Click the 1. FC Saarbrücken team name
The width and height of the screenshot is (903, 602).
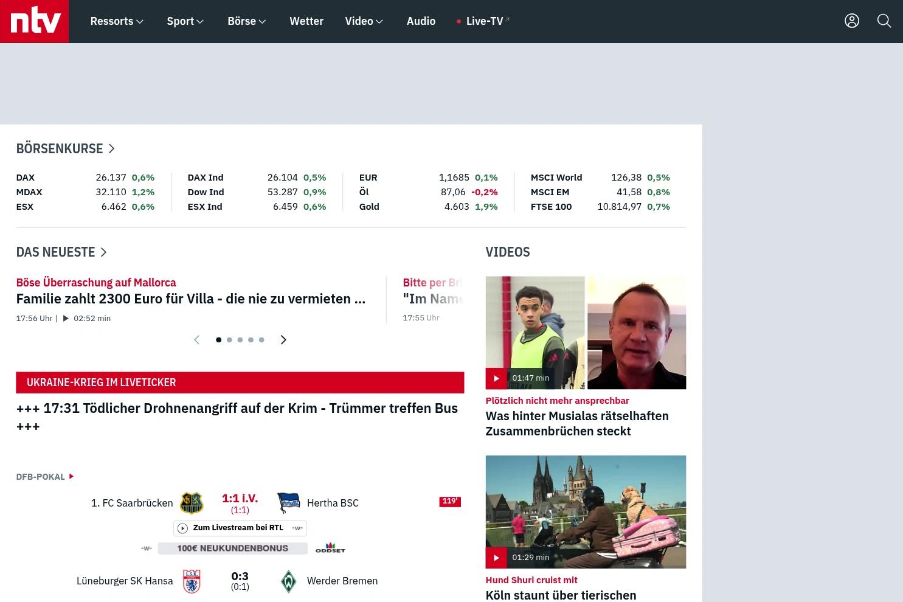coord(132,503)
